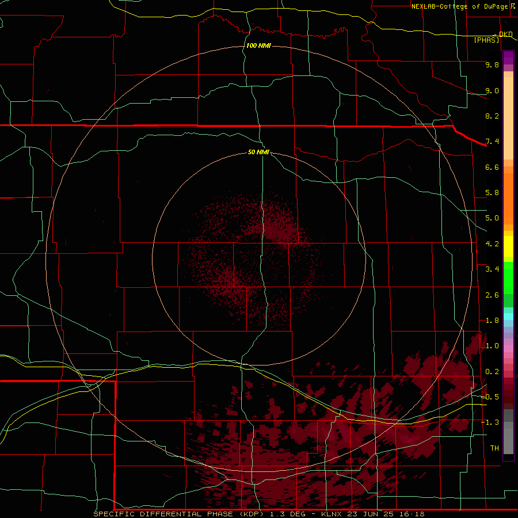Image resolution: width=518 pixels, height=518 pixels.
Task: Click the 23 JUN 25 date in the footer
Action: tap(370, 514)
